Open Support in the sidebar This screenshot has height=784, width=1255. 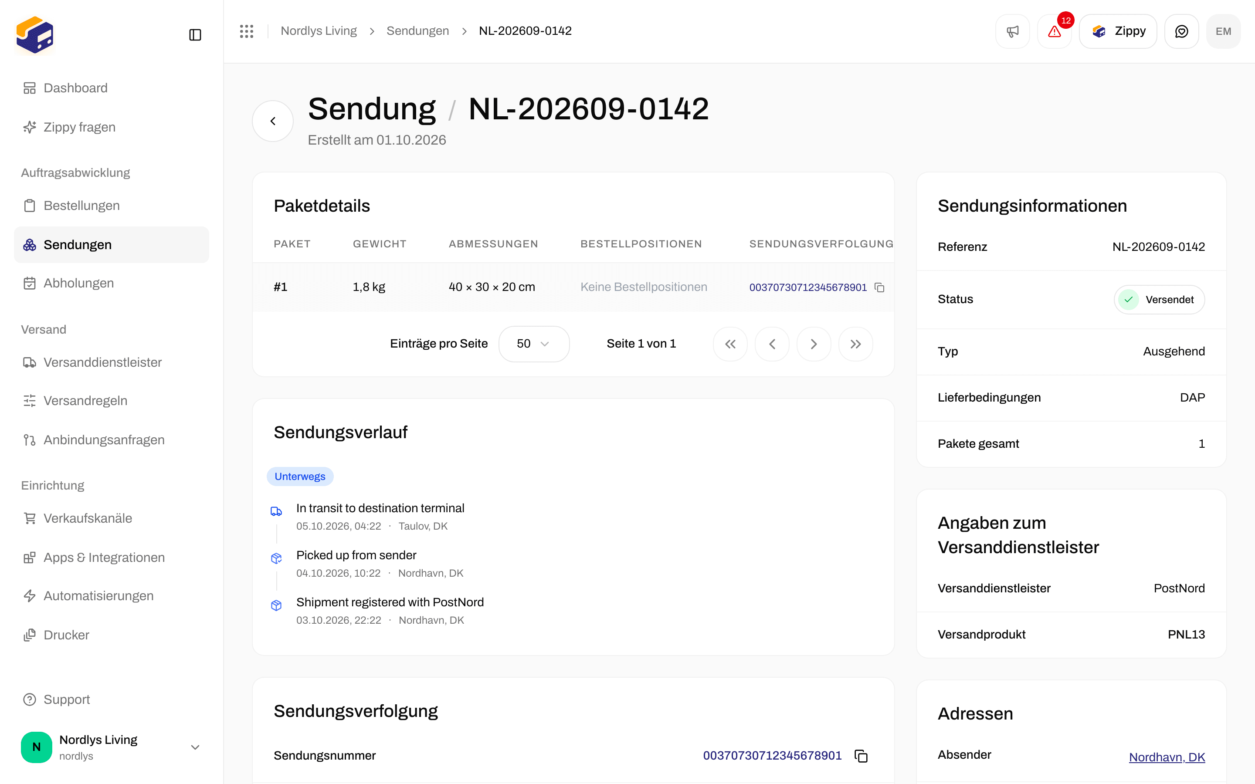pos(112,700)
